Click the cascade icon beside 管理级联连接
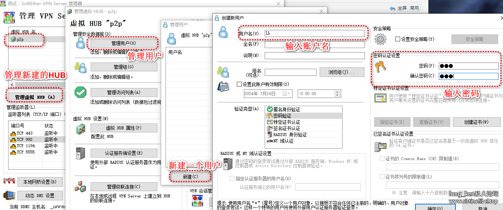The height and width of the screenshot is (210, 503). tap(81, 187)
